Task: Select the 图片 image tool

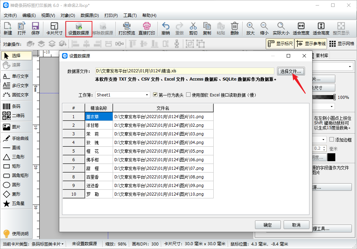Action: point(16,127)
